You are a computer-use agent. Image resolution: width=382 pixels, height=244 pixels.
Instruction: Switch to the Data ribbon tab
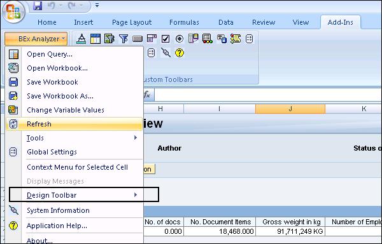point(226,22)
